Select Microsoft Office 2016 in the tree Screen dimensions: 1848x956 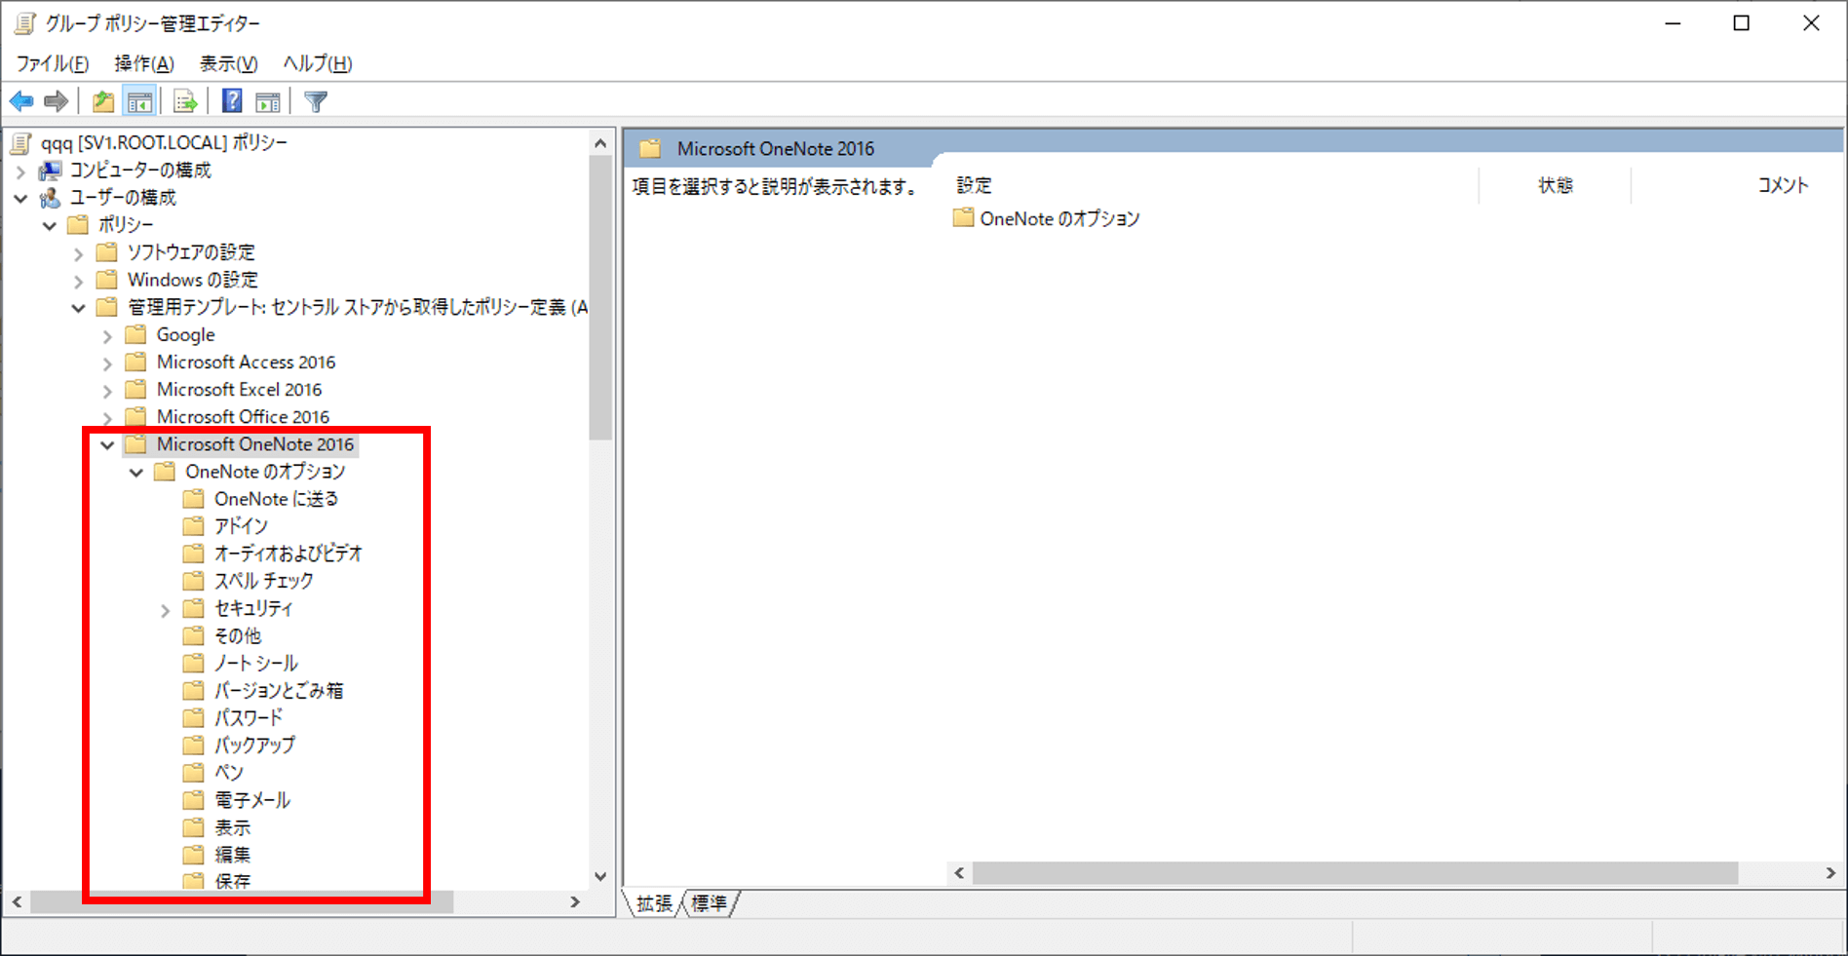pyautogui.click(x=243, y=416)
